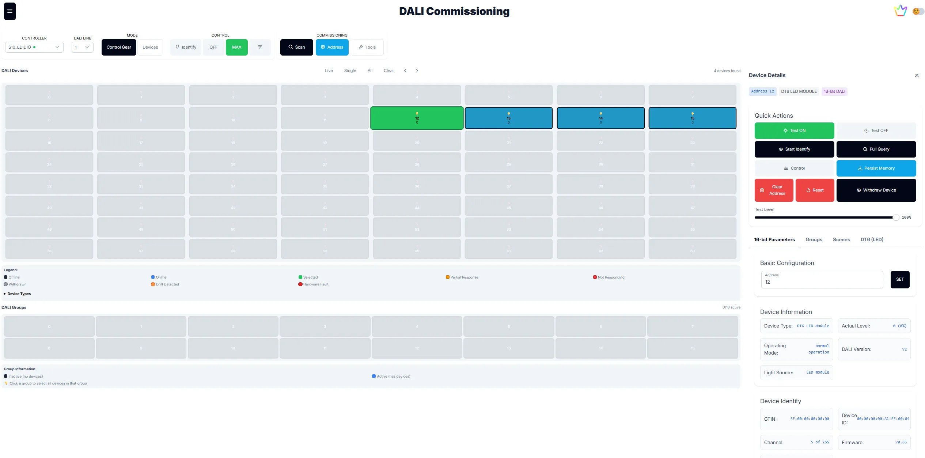Image resolution: width=925 pixels, height=458 pixels.
Task: Reset the selected device
Action: (815, 190)
